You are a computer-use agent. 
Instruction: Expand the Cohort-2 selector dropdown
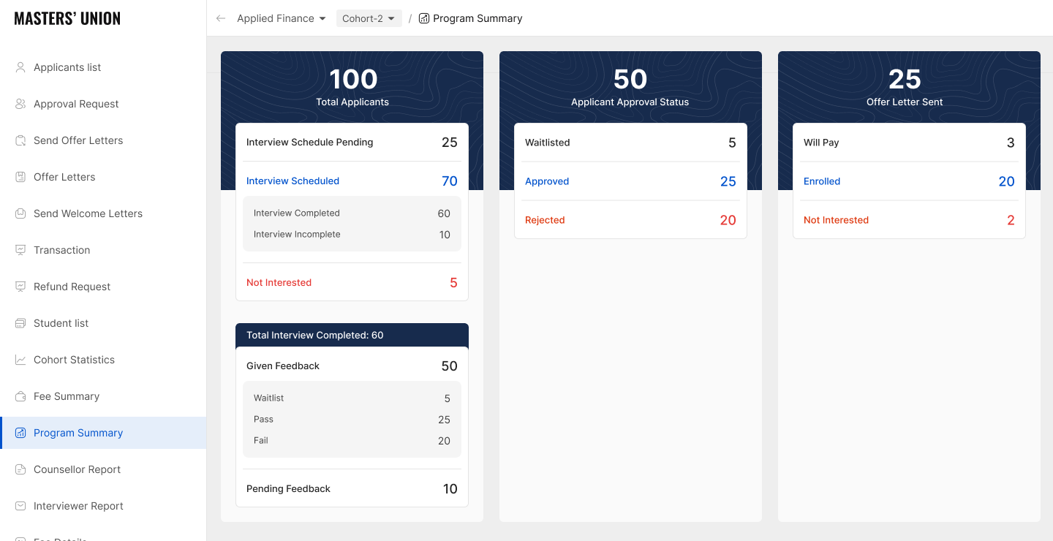coord(369,18)
